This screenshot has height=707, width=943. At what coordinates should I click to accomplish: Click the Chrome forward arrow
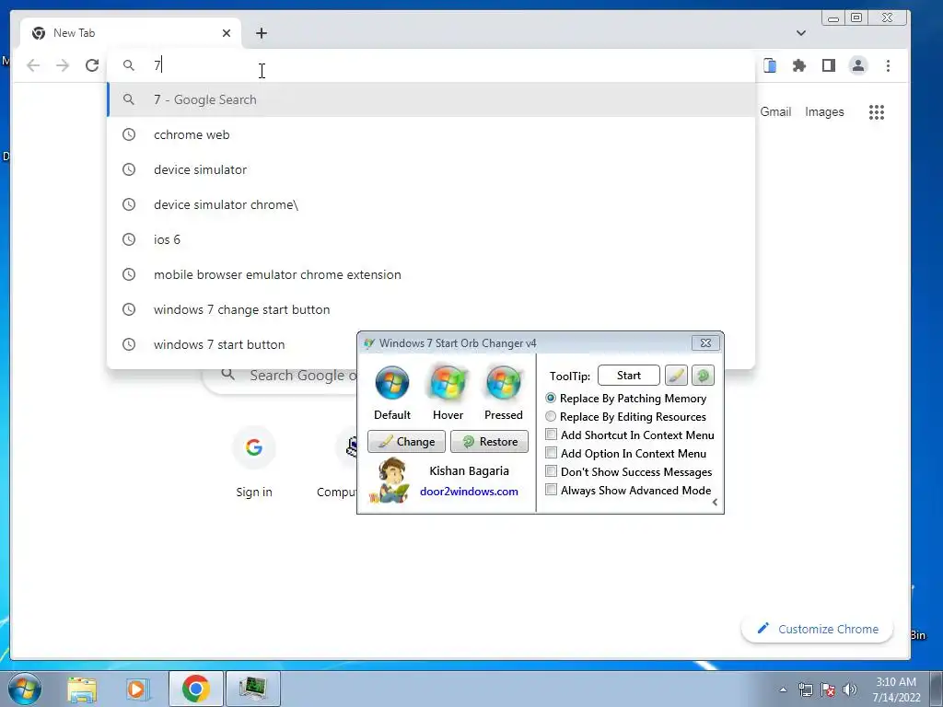(63, 65)
